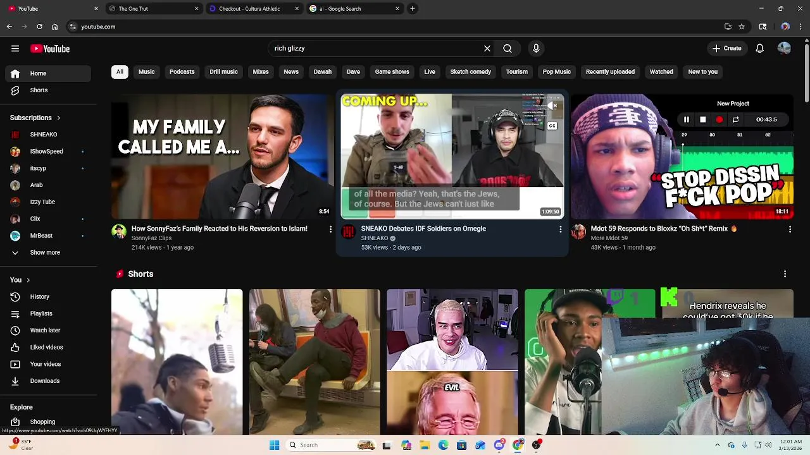
Task: Click the Create button
Action: coord(726,49)
